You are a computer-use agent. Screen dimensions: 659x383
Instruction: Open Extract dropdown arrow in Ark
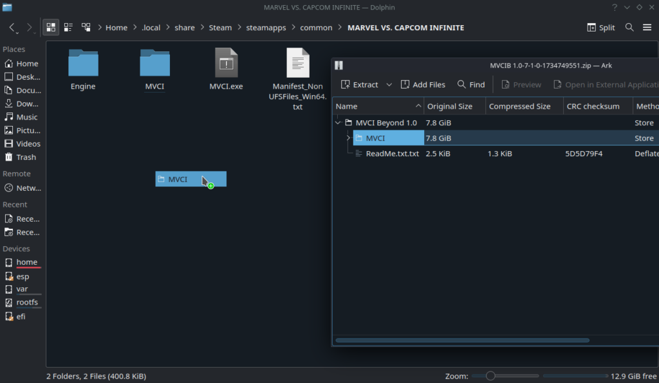(x=389, y=85)
